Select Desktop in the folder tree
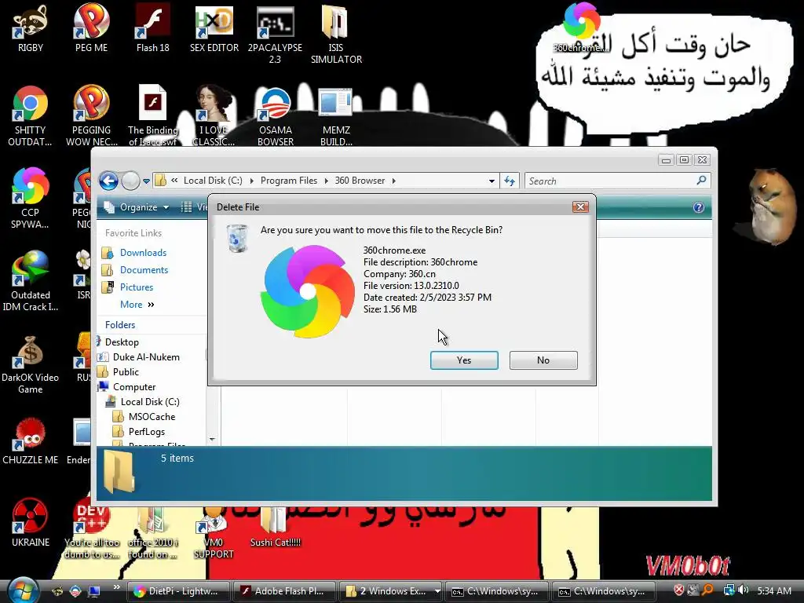The image size is (804, 603). (x=122, y=342)
